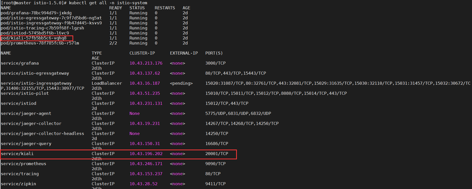Viewport: 472px width, 189px height.
Task: Click jaeger-query port 16686/TCP
Action: (x=217, y=144)
